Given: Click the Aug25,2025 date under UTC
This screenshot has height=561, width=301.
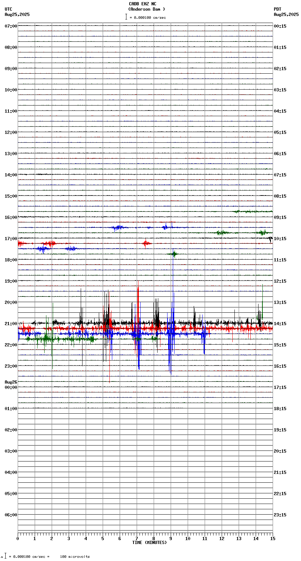Looking at the screenshot, I should pos(17,15).
